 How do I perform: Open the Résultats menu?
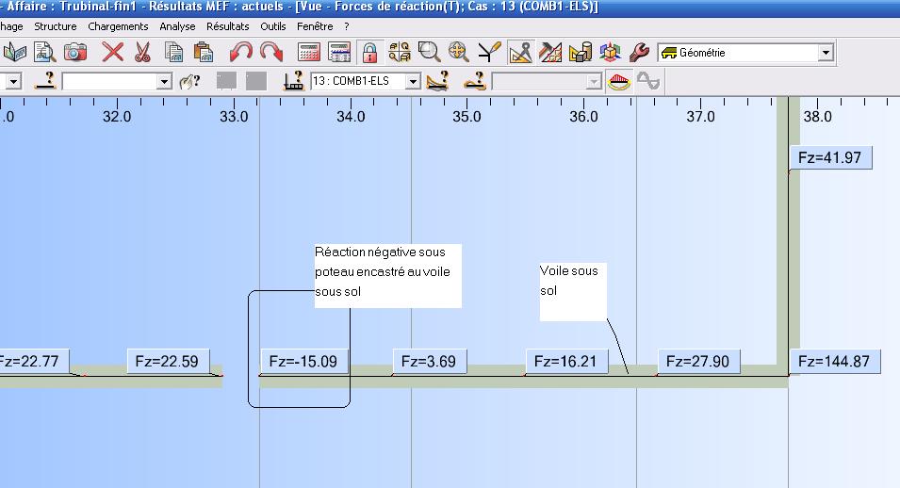[227, 26]
